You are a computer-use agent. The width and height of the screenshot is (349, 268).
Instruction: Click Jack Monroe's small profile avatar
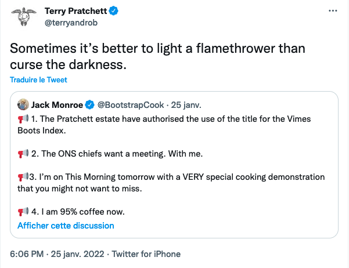[23, 105]
